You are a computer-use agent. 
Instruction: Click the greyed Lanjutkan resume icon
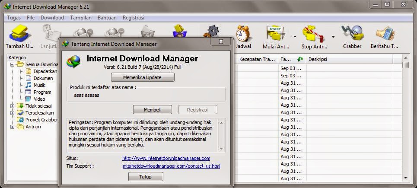point(51,33)
